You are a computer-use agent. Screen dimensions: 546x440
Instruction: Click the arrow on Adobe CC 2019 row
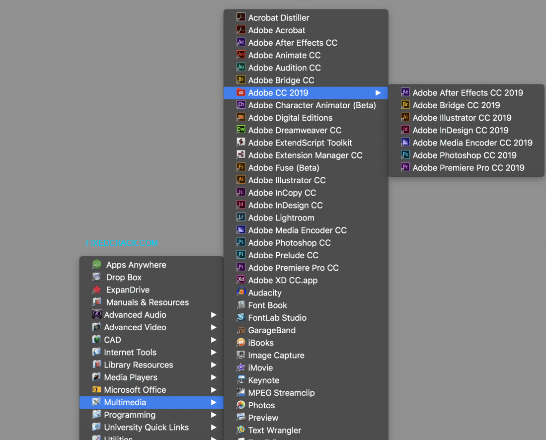pyautogui.click(x=378, y=92)
